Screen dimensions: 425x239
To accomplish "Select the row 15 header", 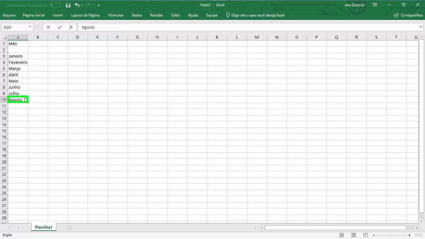I will tap(4, 131).
